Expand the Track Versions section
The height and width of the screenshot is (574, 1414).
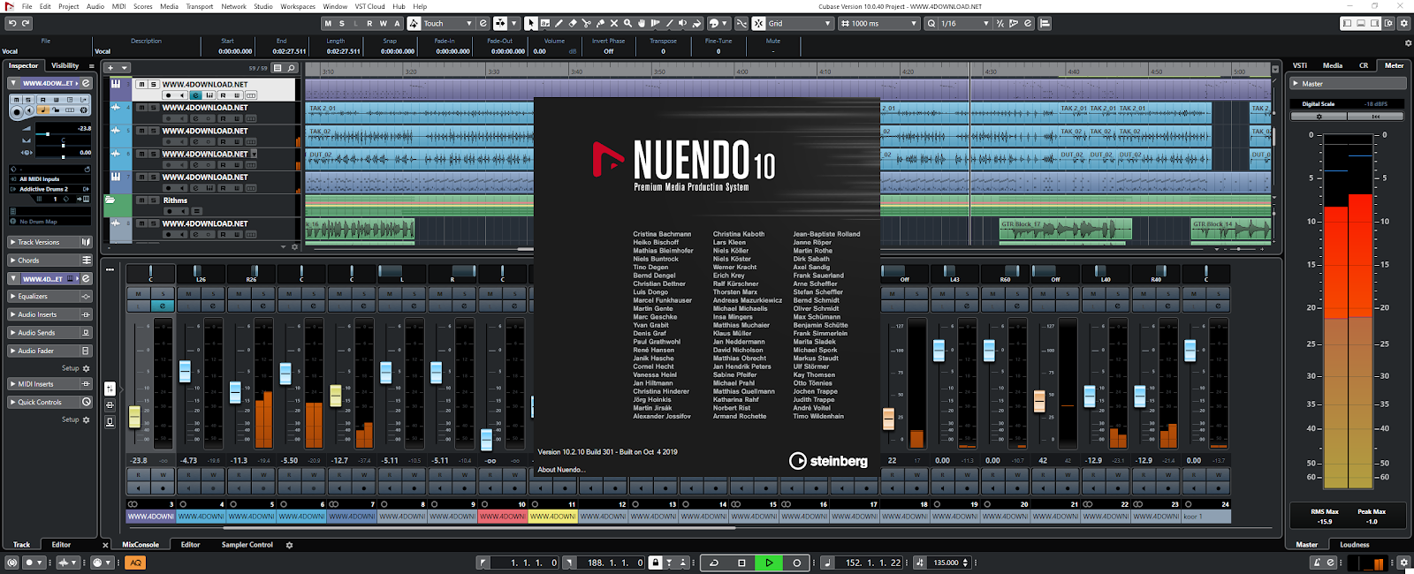(49, 242)
